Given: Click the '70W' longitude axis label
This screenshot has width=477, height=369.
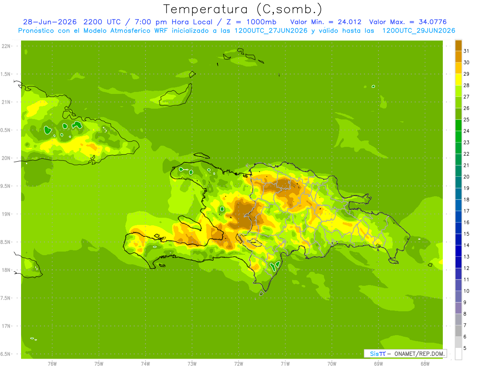Looking at the screenshot, I should coord(332,364).
